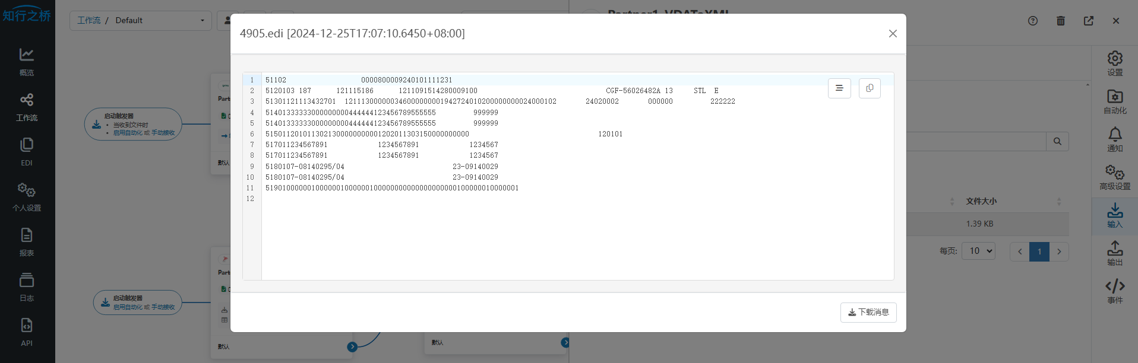Open the 工作流 workflow sidebar item

(x=27, y=107)
